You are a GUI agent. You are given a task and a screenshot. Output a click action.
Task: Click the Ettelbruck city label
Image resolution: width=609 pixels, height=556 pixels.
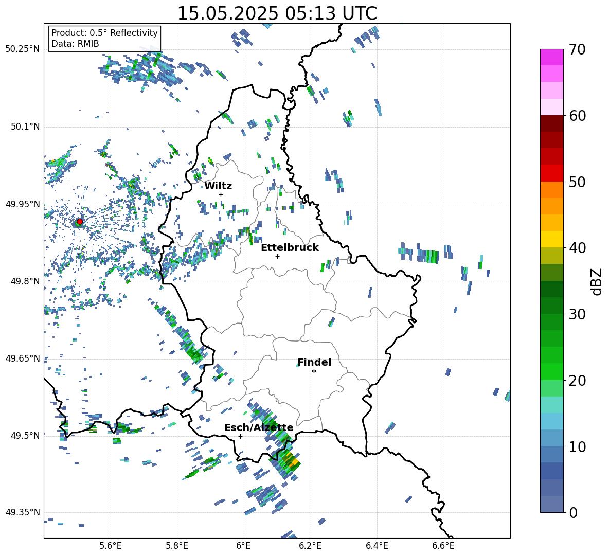pyautogui.click(x=290, y=248)
